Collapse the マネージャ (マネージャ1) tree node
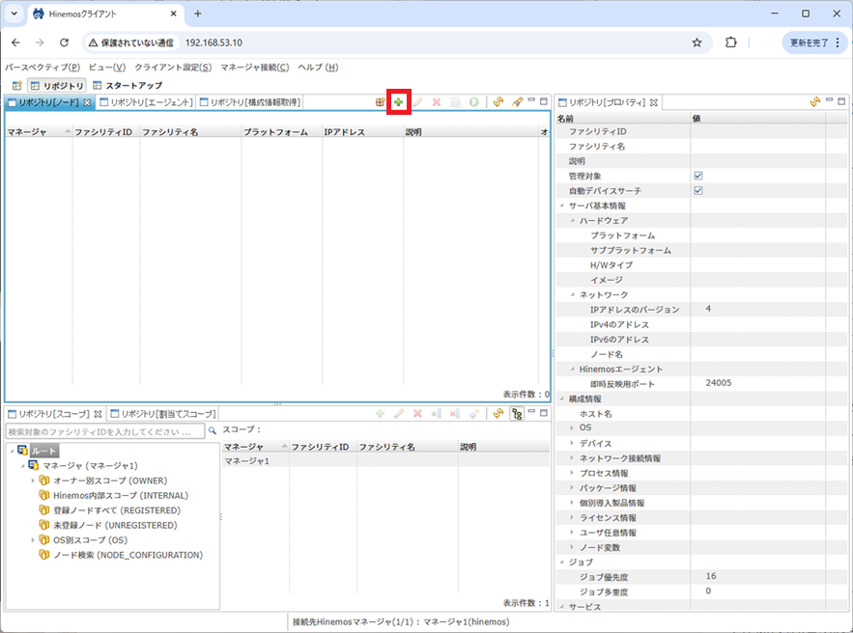Viewport: 853px width, 633px height. pyautogui.click(x=22, y=466)
